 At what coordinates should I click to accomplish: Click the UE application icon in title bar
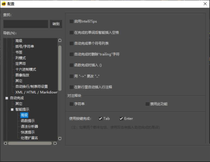4,4
